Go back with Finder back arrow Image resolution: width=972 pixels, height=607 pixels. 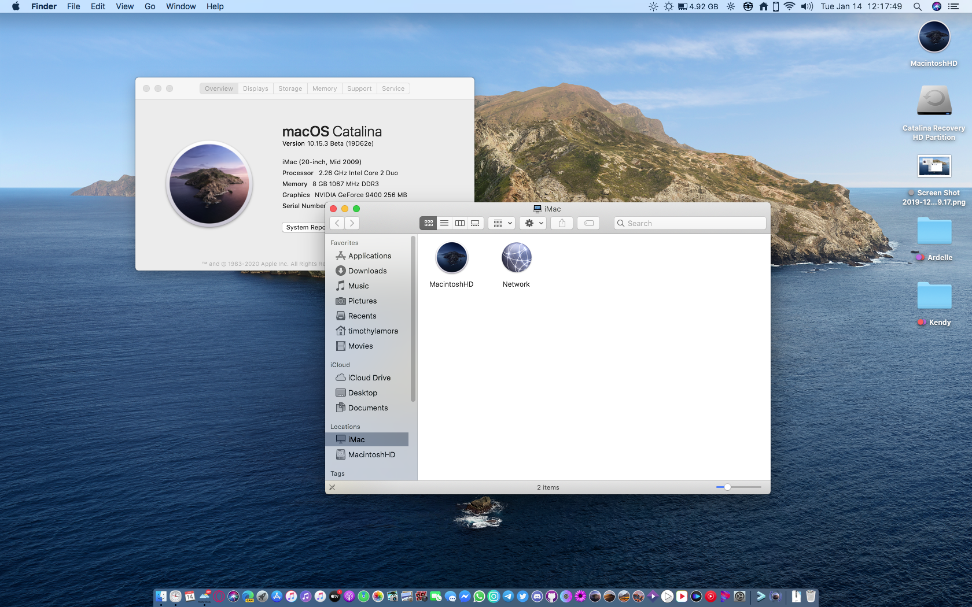click(x=337, y=223)
